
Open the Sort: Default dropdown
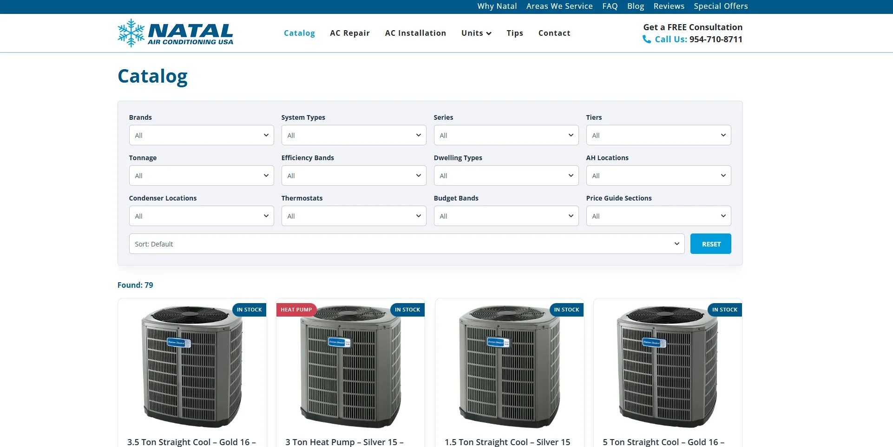click(407, 244)
